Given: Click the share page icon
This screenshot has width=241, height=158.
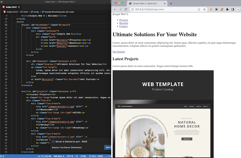Looking at the screenshot, I should tap(199, 9).
